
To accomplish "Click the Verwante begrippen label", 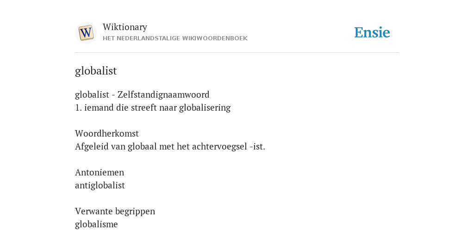I will point(115,211).
